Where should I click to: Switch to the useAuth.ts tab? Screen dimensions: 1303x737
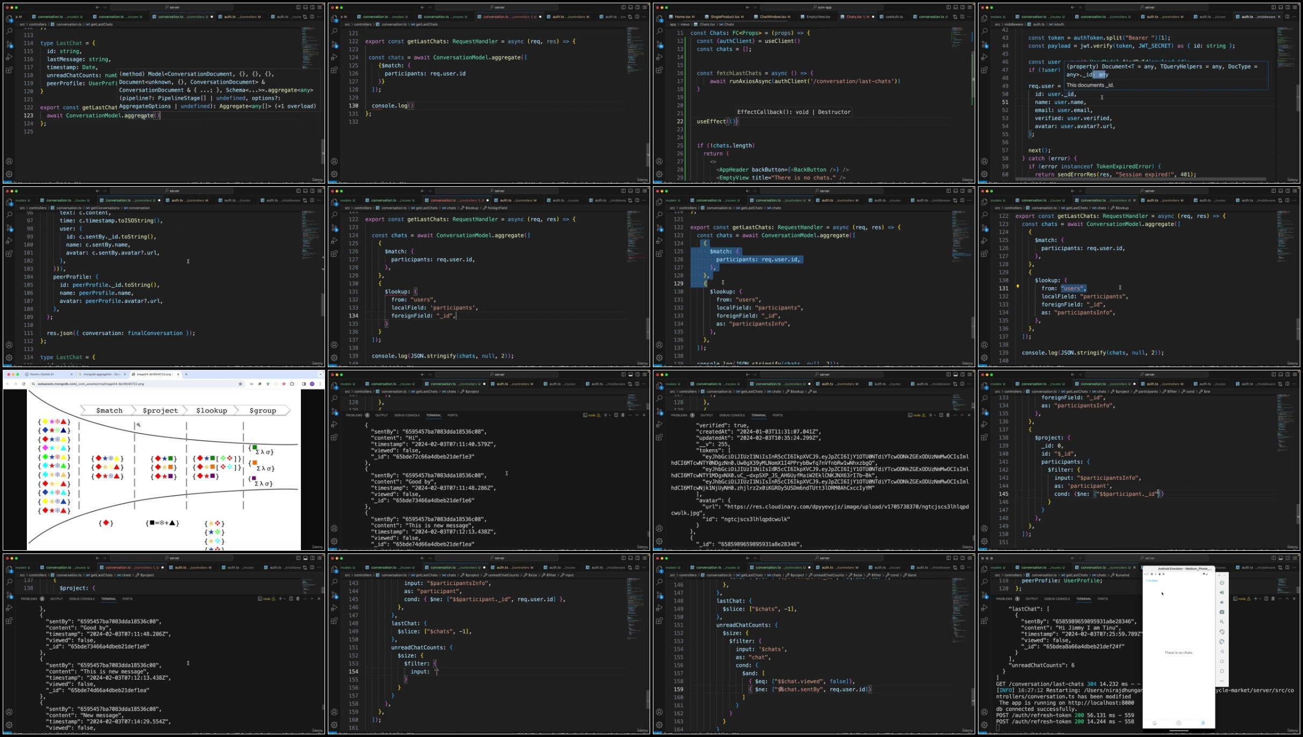[x=893, y=17]
